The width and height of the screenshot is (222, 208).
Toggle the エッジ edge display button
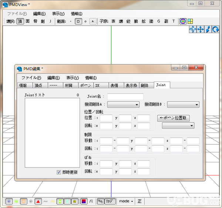pyautogui.click(x=110, y=201)
